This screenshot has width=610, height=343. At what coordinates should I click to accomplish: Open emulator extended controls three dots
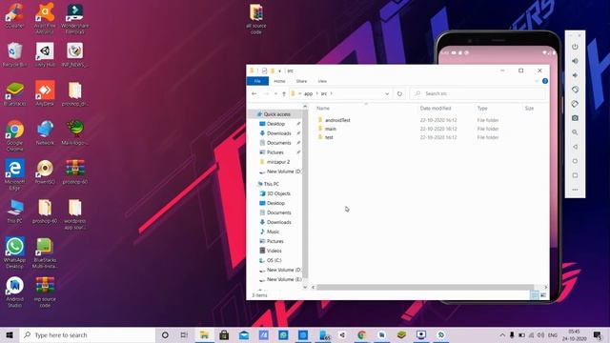click(575, 190)
